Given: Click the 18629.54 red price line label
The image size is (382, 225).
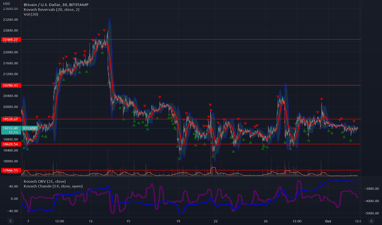Looking at the screenshot, I should coord(11,144).
